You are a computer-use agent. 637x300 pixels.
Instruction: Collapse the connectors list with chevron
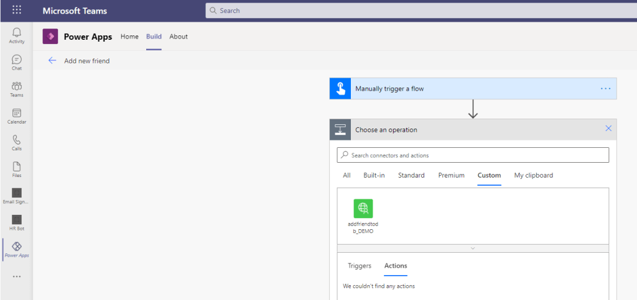tap(473, 248)
